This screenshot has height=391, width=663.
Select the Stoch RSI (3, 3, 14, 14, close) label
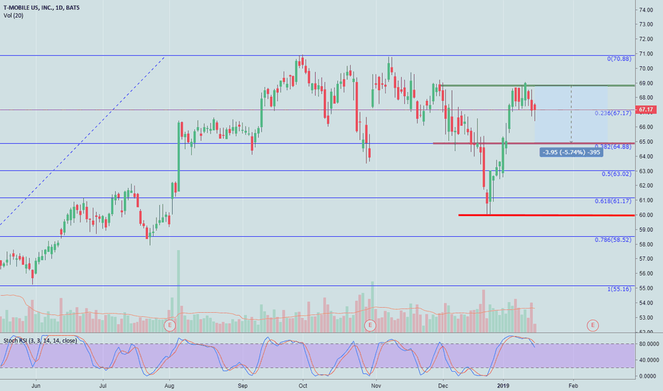(40, 341)
